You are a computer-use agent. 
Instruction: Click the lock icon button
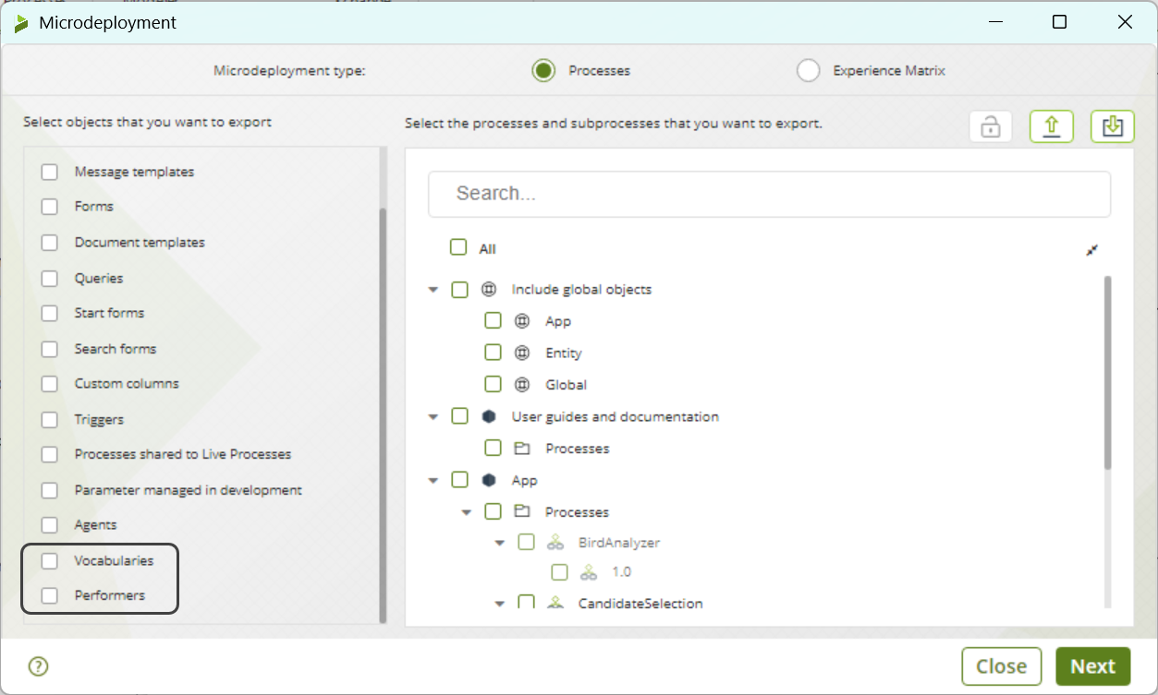point(991,126)
